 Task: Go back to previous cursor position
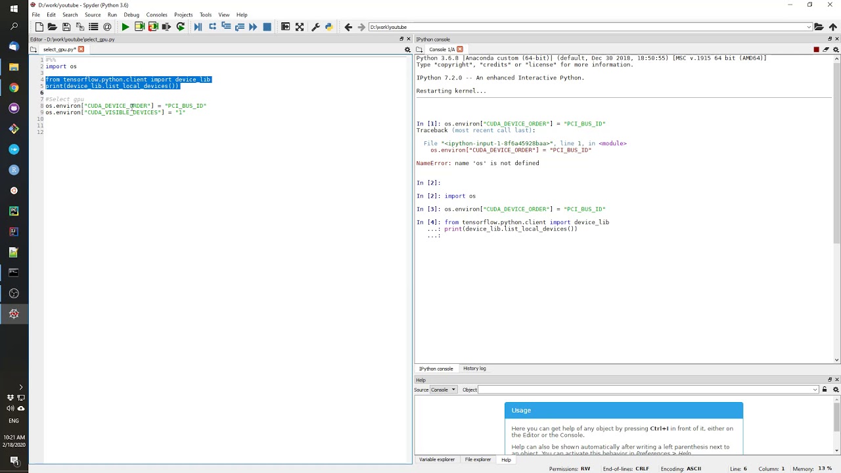(348, 27)
